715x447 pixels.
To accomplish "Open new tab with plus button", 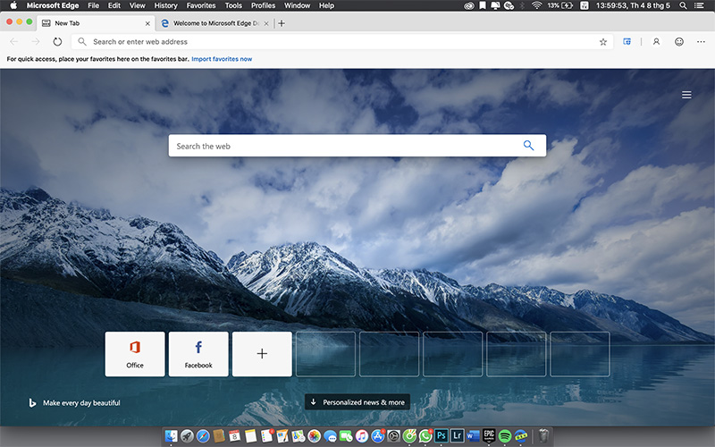I will click(x=282, y=23).
